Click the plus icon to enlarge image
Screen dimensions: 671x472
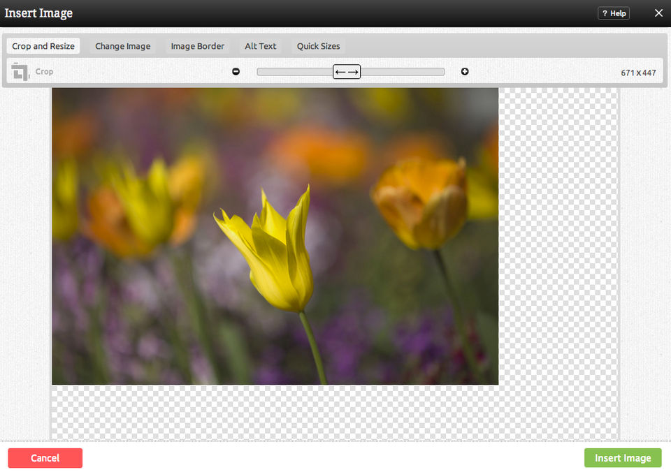click(465, 72)
